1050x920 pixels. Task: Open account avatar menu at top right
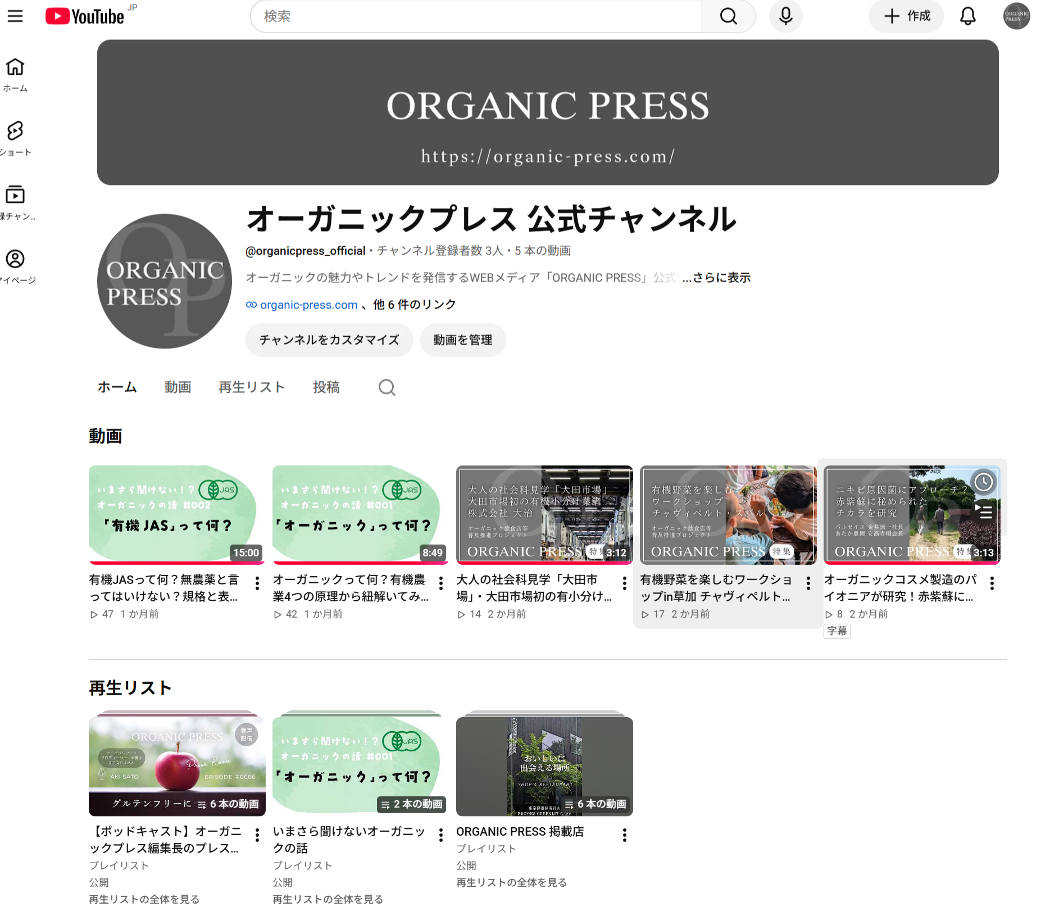click(1016, 16)
